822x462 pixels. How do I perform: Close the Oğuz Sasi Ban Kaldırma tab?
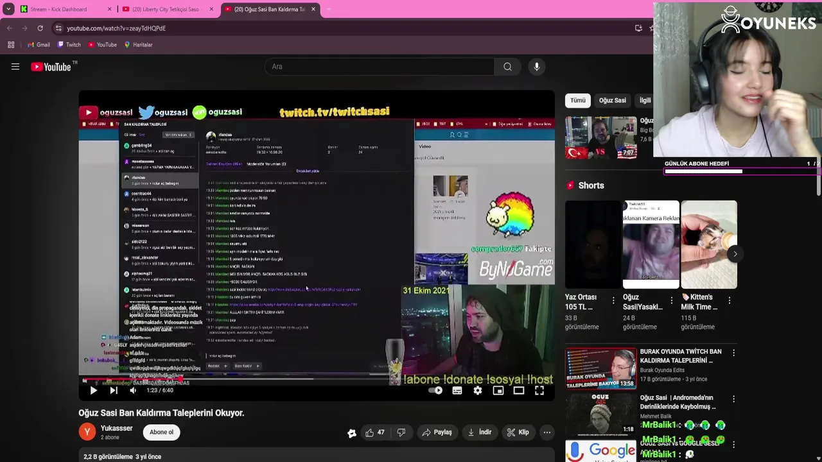click(x=313, y=9)
